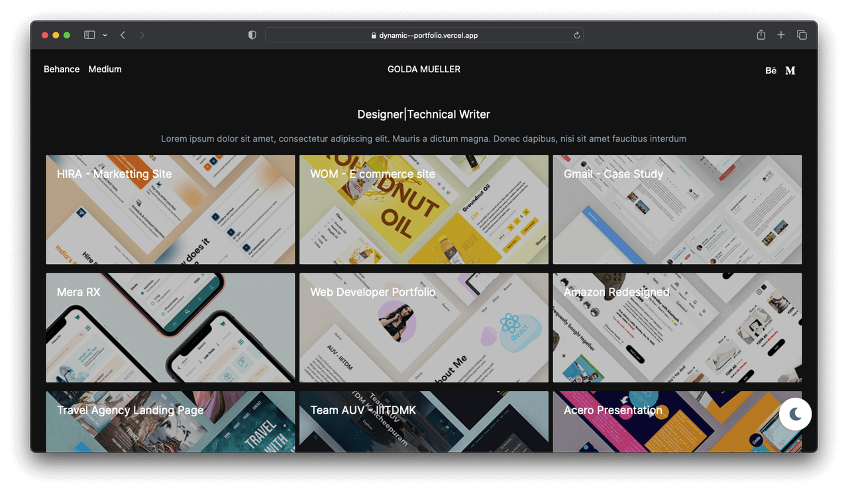Open the Safari share icon
The image size is (848, 493).
(761, 34)
